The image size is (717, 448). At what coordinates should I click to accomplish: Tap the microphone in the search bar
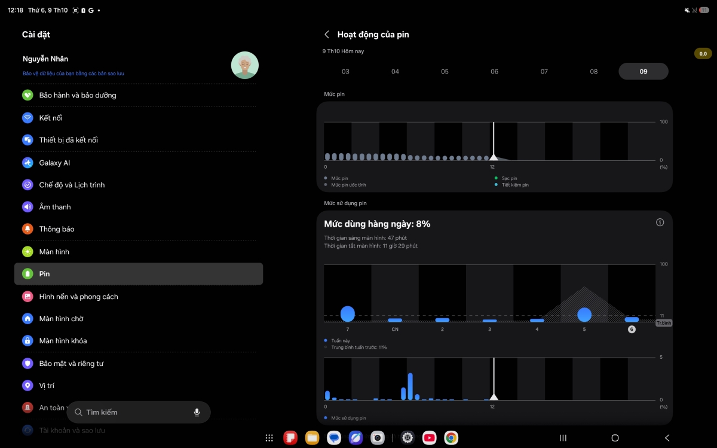197,413
